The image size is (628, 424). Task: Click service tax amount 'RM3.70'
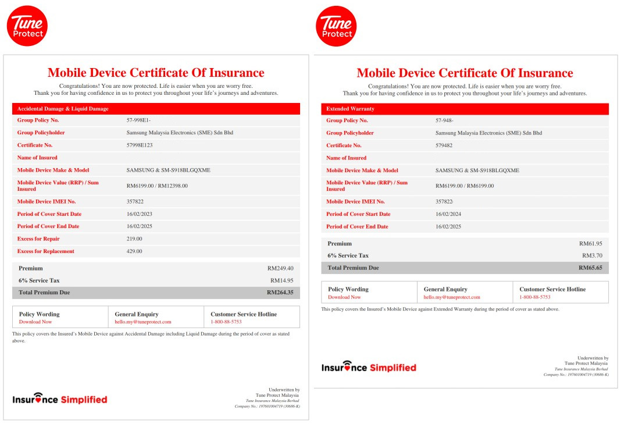593,256
